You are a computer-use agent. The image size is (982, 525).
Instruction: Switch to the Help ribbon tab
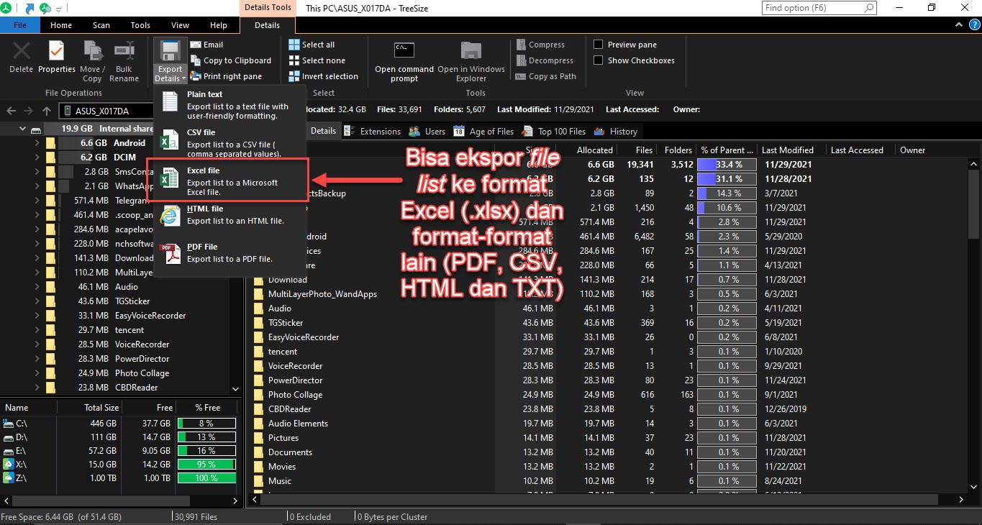coord(219,25)
